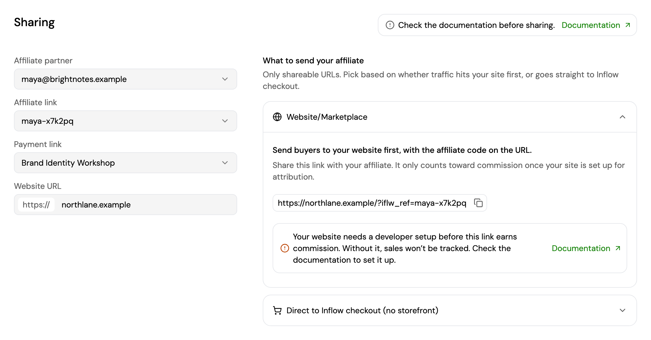Screen dimensions: 651x340
Task: Click the https:// prefix of Website URL
Action: point(36,205)
